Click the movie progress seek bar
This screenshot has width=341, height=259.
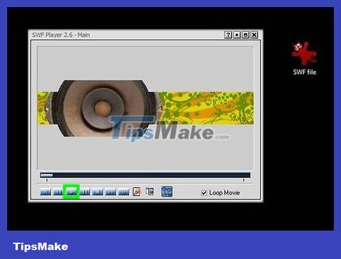click(145, 175)
